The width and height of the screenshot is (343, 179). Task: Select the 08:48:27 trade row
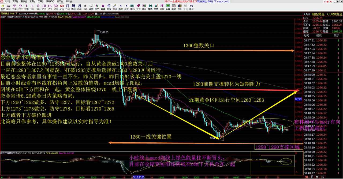[323, 173]
